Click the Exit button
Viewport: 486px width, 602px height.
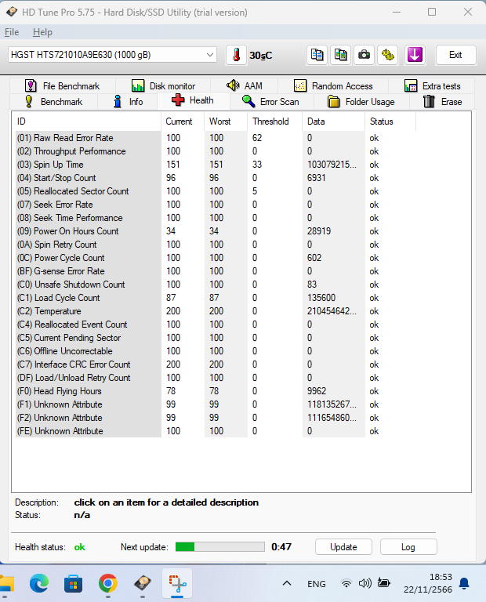455,55
